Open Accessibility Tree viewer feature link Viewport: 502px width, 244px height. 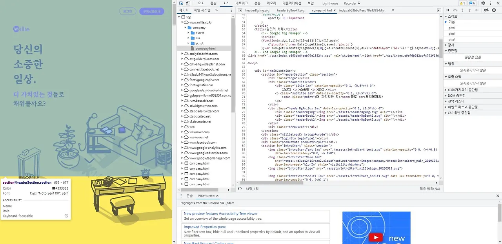[x=220, y=214]
